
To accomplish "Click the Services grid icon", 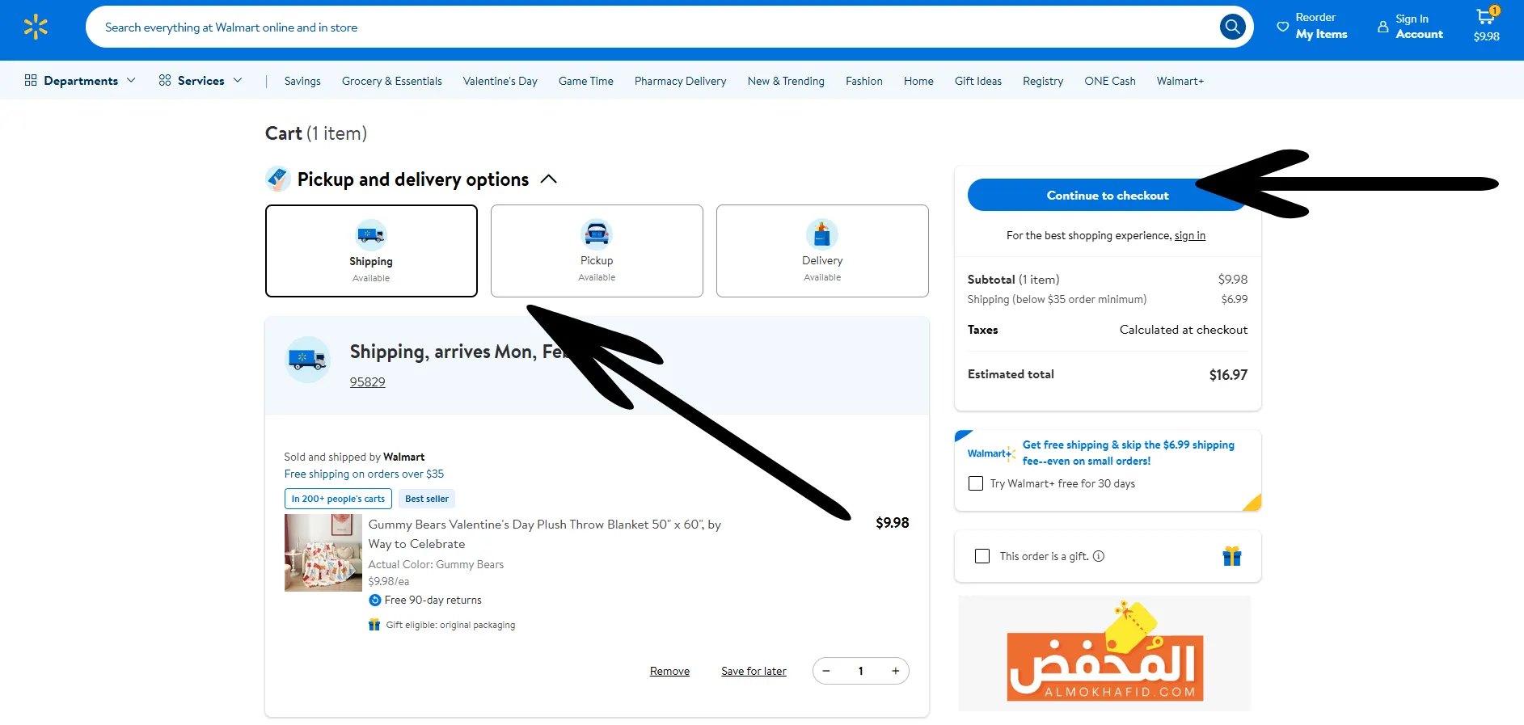I will point(165,80).
